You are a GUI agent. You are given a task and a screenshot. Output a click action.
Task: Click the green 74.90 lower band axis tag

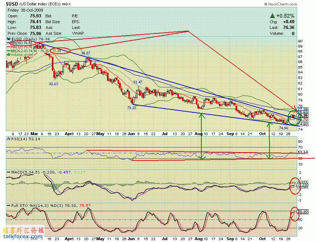303,124
